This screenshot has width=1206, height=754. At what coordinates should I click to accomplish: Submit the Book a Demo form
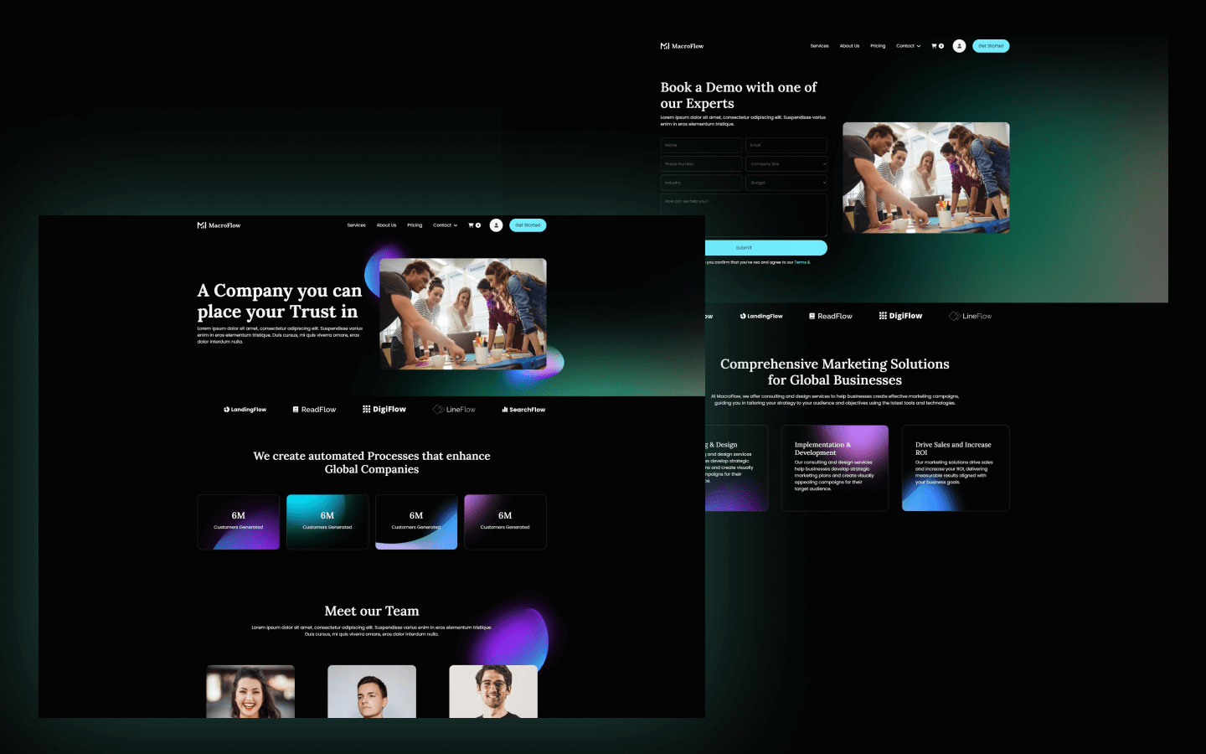[x=743, y=248]
